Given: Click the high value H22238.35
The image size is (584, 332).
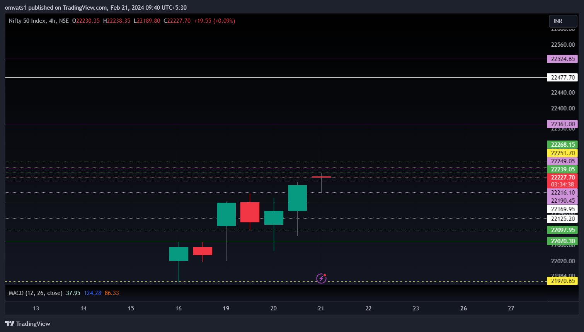Looking at the screenshot, I should (x=117, y=21).
